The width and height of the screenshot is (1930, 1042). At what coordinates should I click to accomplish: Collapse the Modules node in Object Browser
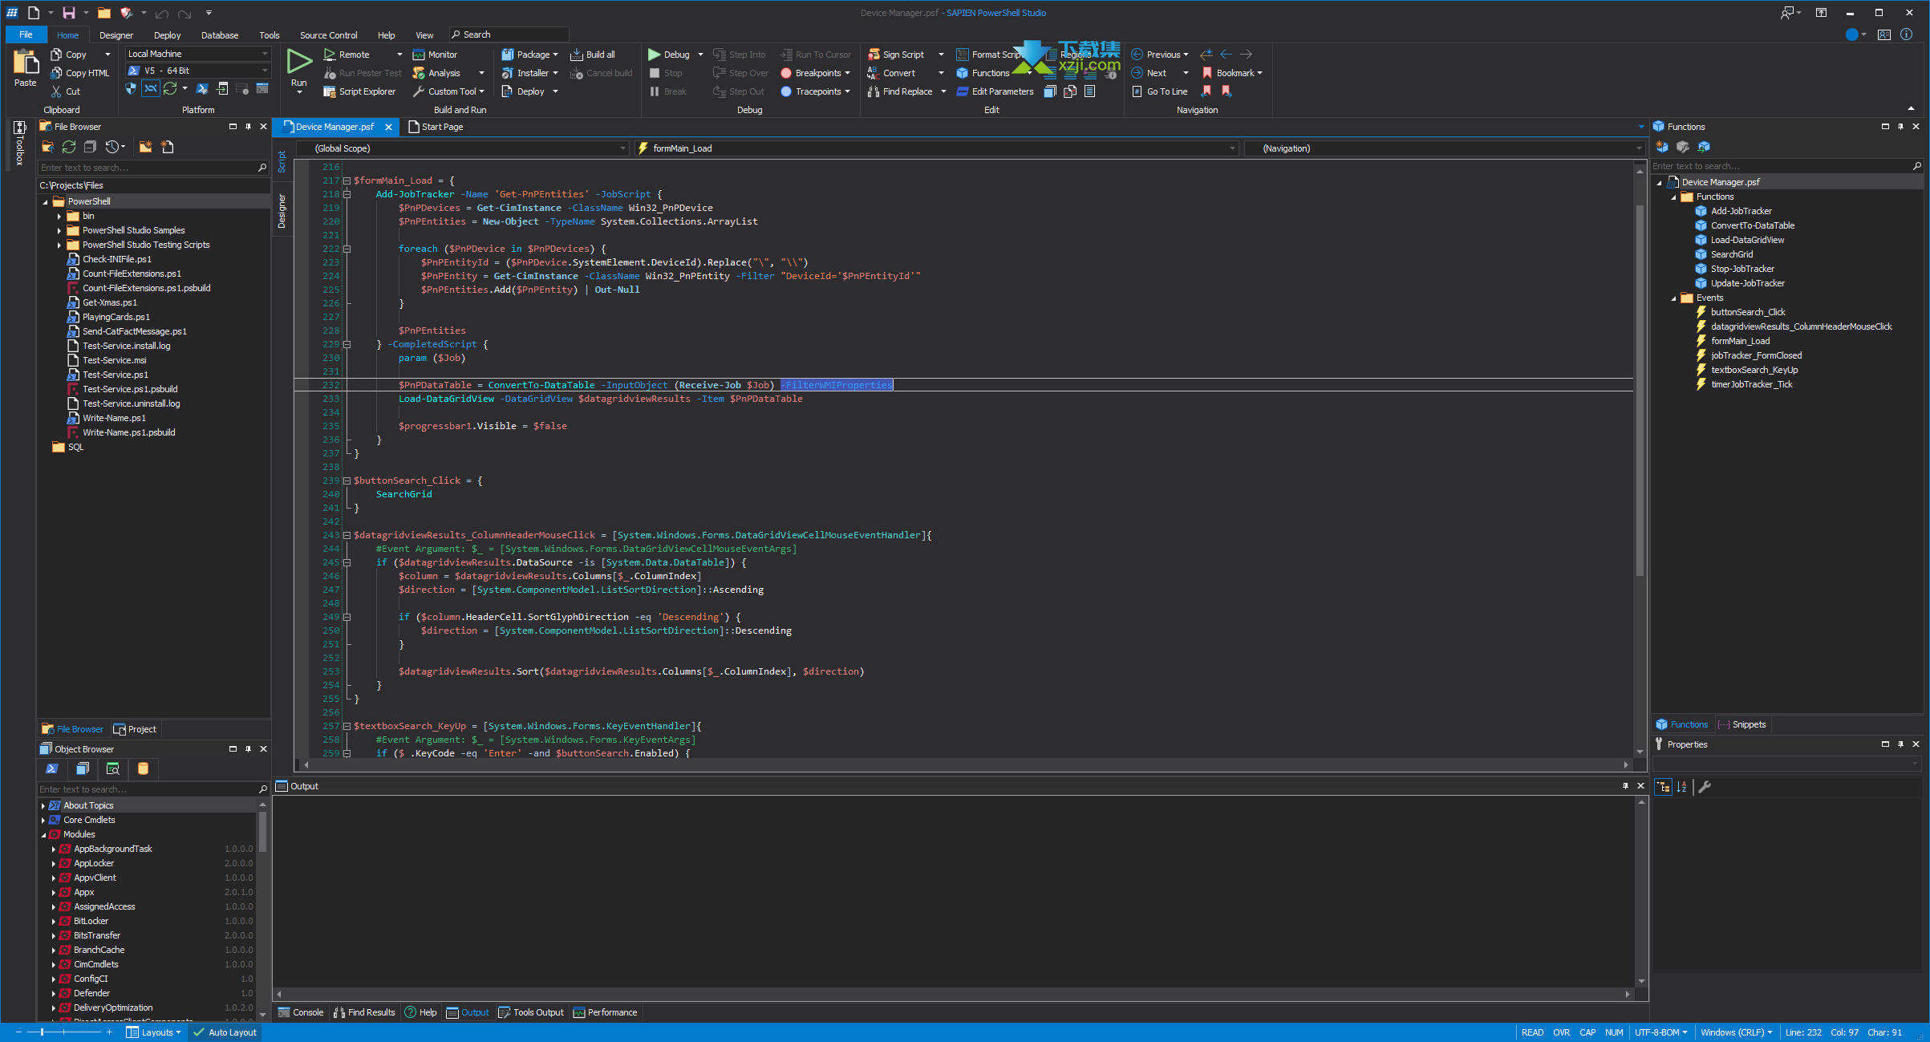click(43, 834)
